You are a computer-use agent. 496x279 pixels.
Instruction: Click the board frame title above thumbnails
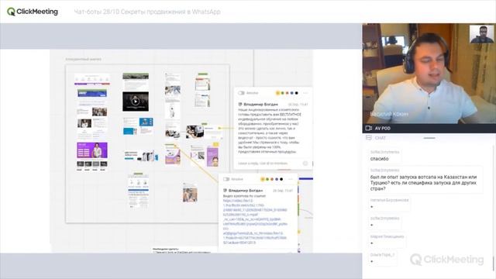pos(83,59)
